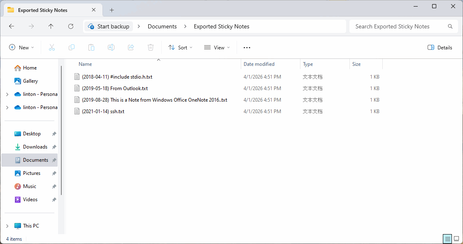
Task: Click the Delete trash icon
Action: (151, 48)
